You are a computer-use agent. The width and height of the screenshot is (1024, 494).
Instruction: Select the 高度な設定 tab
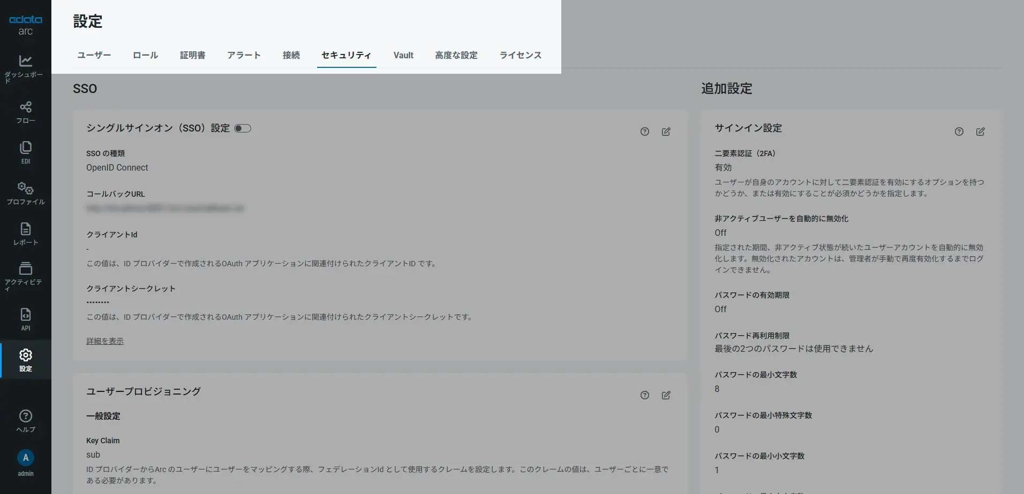[456, 55]
